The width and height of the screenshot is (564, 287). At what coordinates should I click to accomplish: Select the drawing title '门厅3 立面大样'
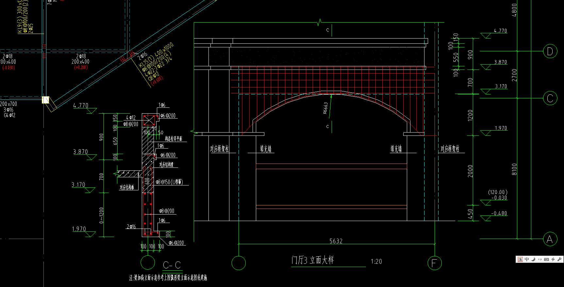coord(312,260)
